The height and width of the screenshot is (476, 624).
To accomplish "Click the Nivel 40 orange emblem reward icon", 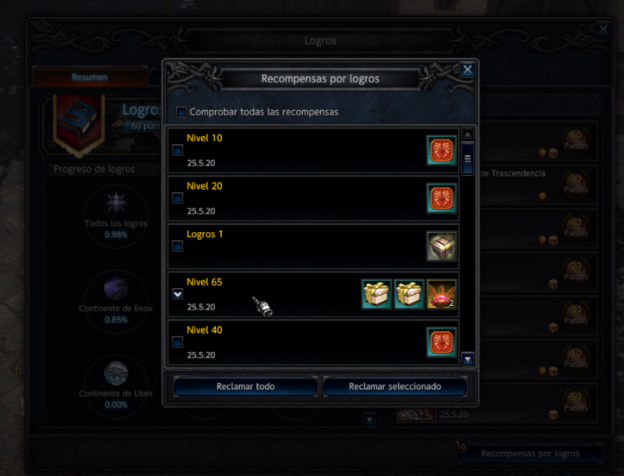I will coord(442,342).
